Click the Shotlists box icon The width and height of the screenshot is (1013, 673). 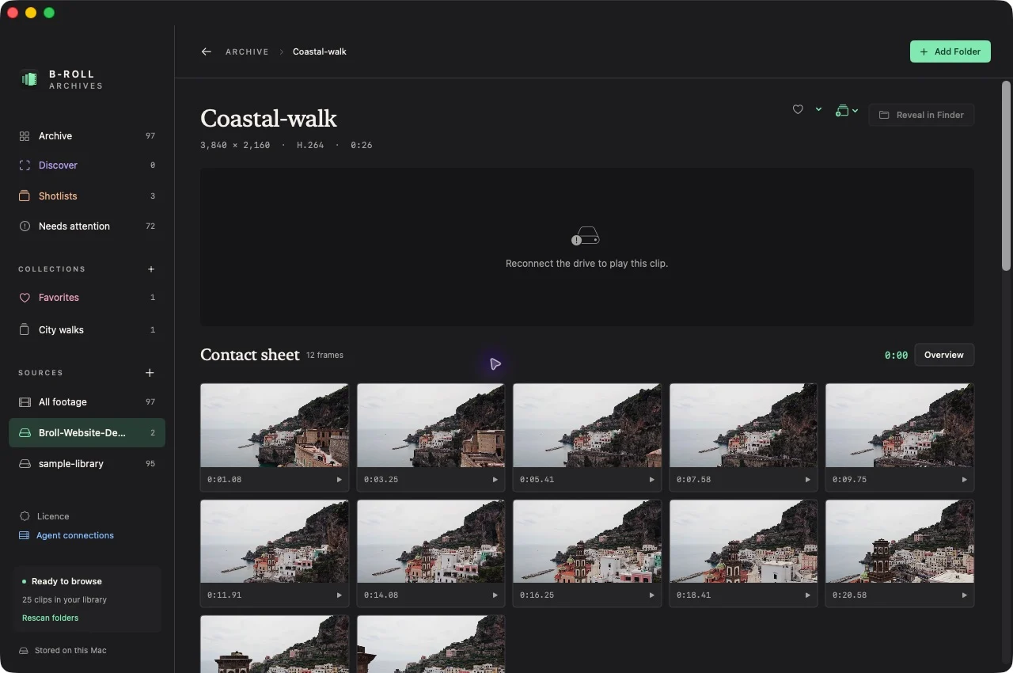click(x=25, y=196)
